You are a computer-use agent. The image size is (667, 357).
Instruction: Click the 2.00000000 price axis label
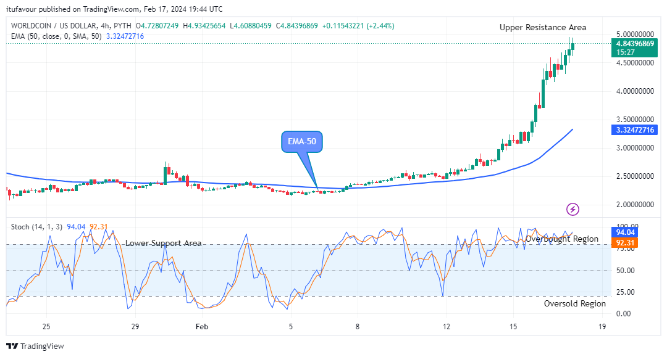coord(635,205)
